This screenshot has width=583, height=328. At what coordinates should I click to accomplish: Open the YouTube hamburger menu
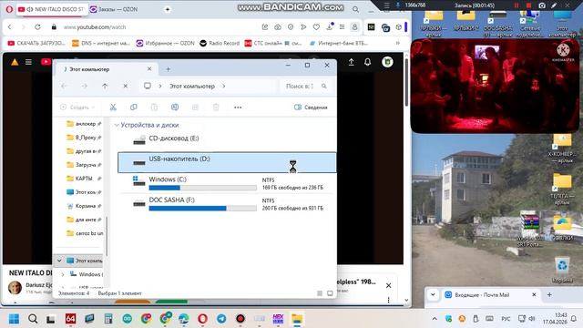click(28, 62)
